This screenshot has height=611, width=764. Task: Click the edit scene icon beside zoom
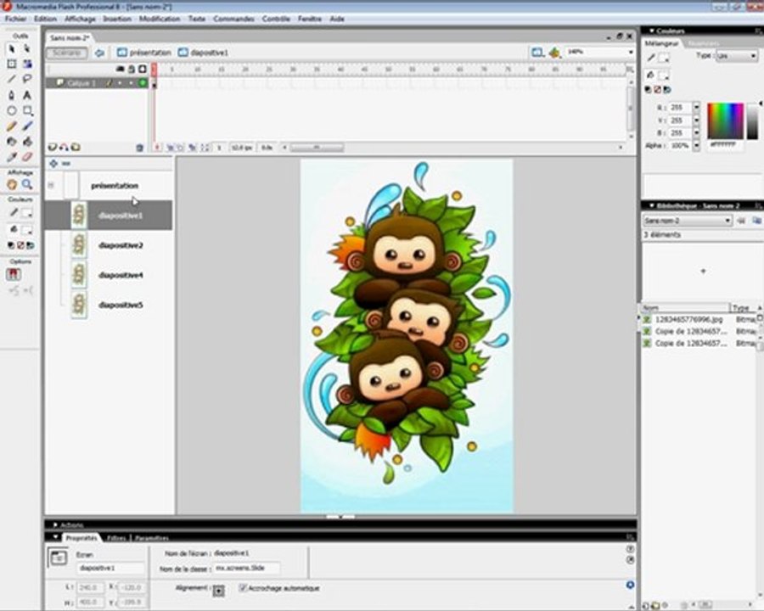537,52
